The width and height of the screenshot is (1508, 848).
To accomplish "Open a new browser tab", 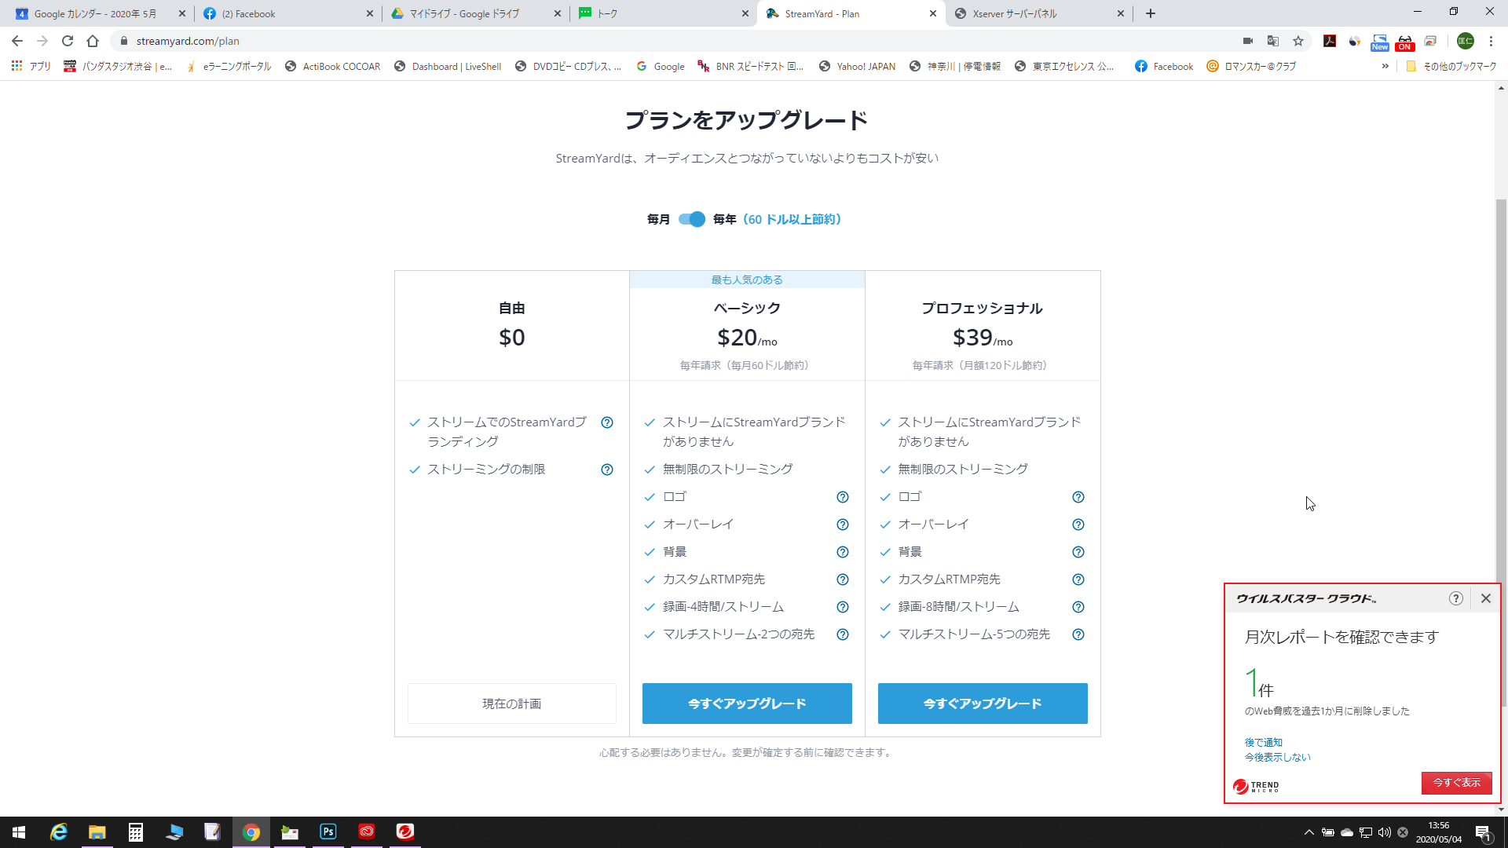I will click(x=1151, y=13).
